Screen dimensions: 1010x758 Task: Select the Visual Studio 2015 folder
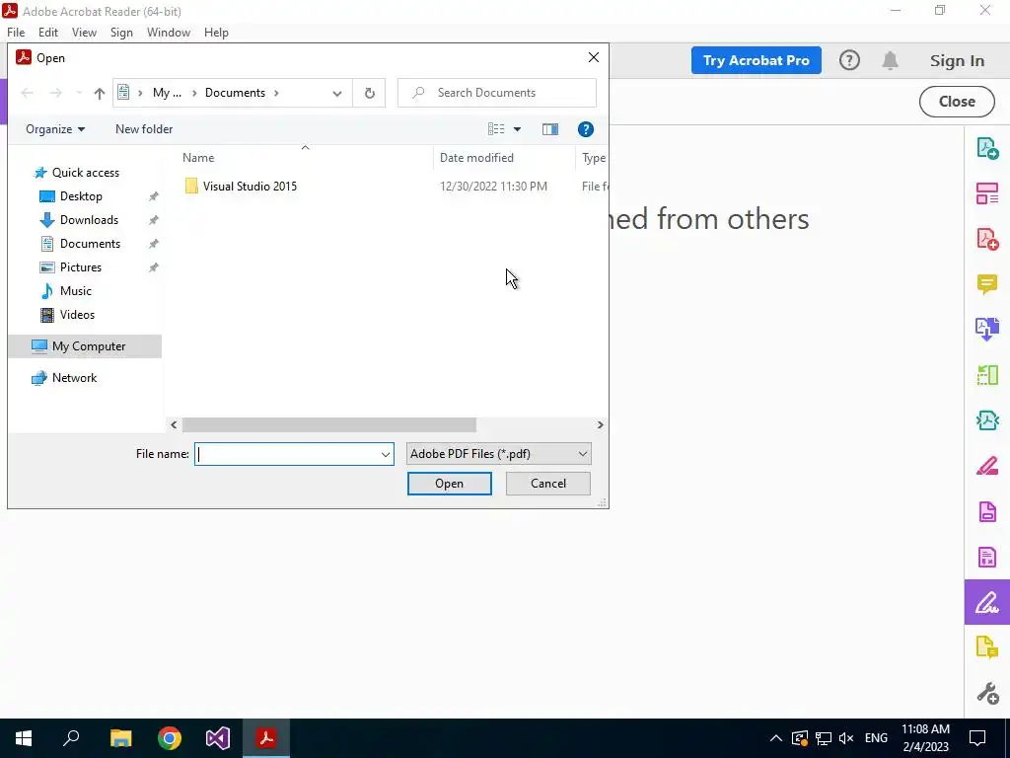(241, 187)
